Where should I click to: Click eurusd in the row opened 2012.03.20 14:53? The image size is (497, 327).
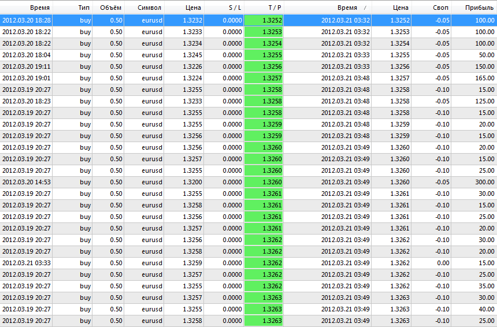(152, 182)
